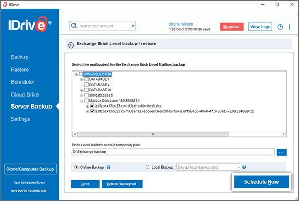
Task: Collapse the Mailbox Database 1803958214 node
Action: pos(82,101)
